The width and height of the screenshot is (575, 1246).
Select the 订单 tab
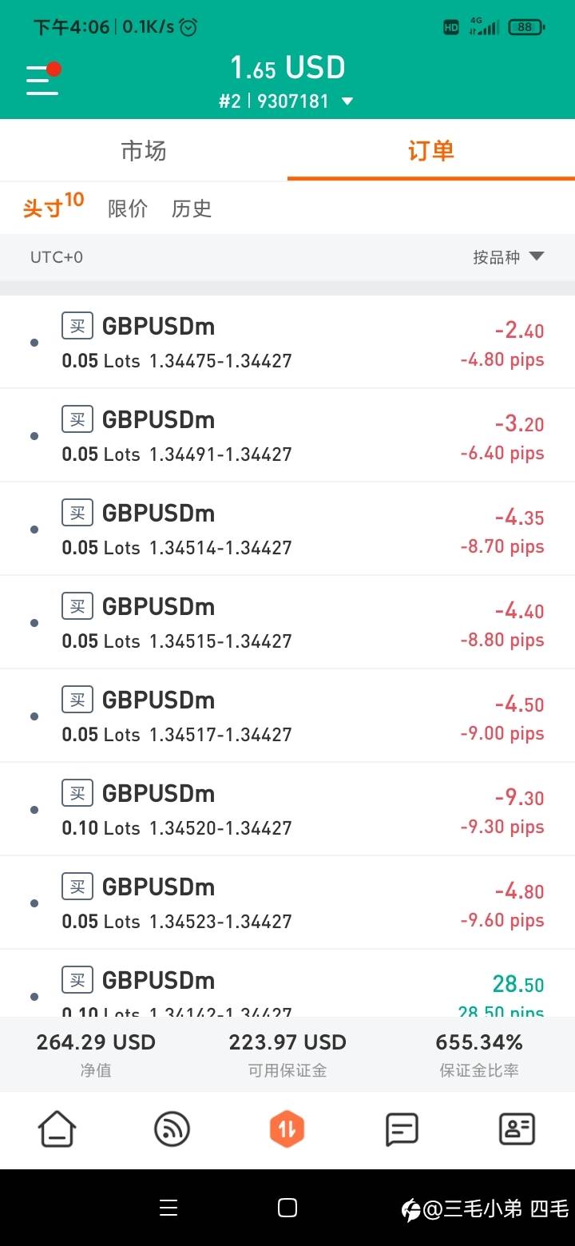coord(431,150)
